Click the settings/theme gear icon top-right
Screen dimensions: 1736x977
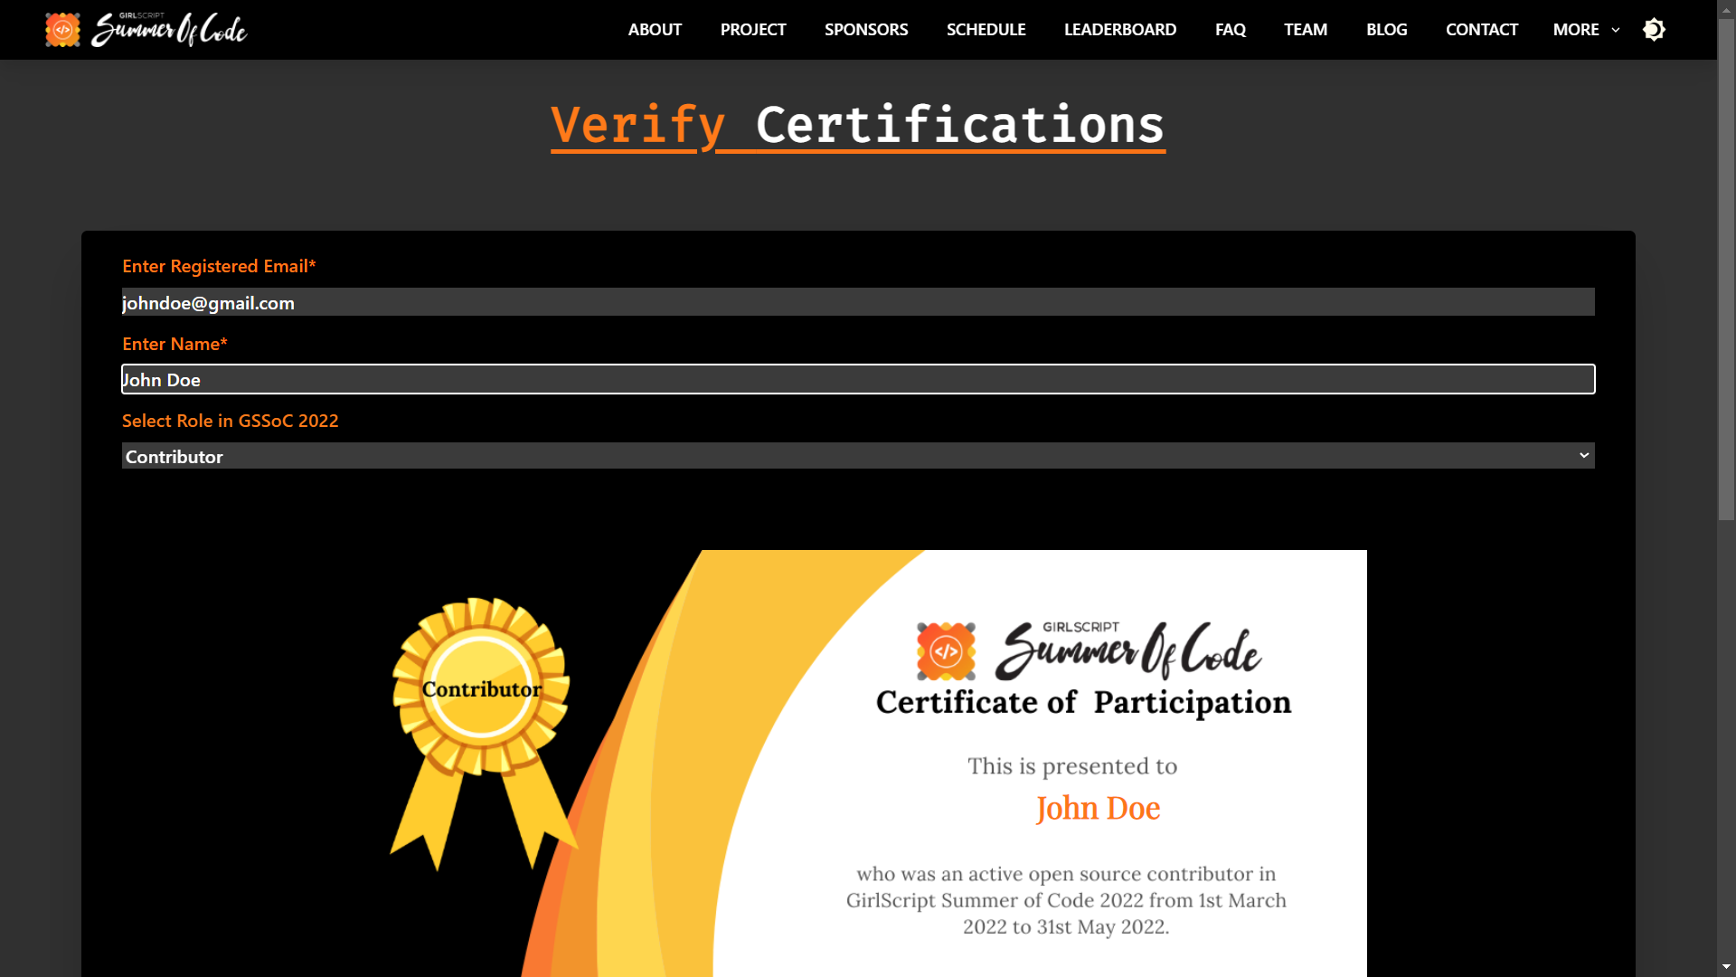(1655, 29)
